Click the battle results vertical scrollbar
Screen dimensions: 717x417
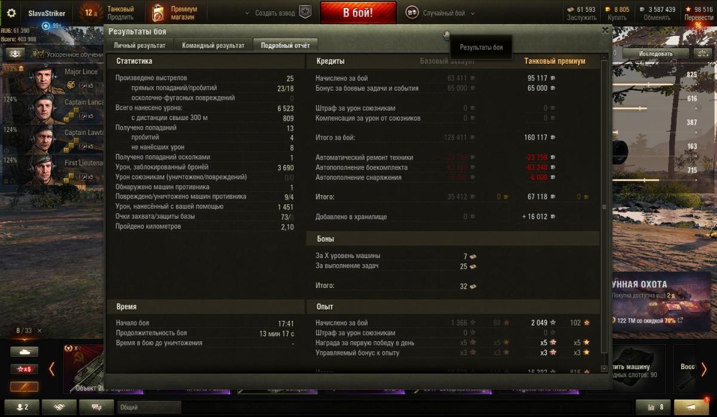click(x=603, y=207)
